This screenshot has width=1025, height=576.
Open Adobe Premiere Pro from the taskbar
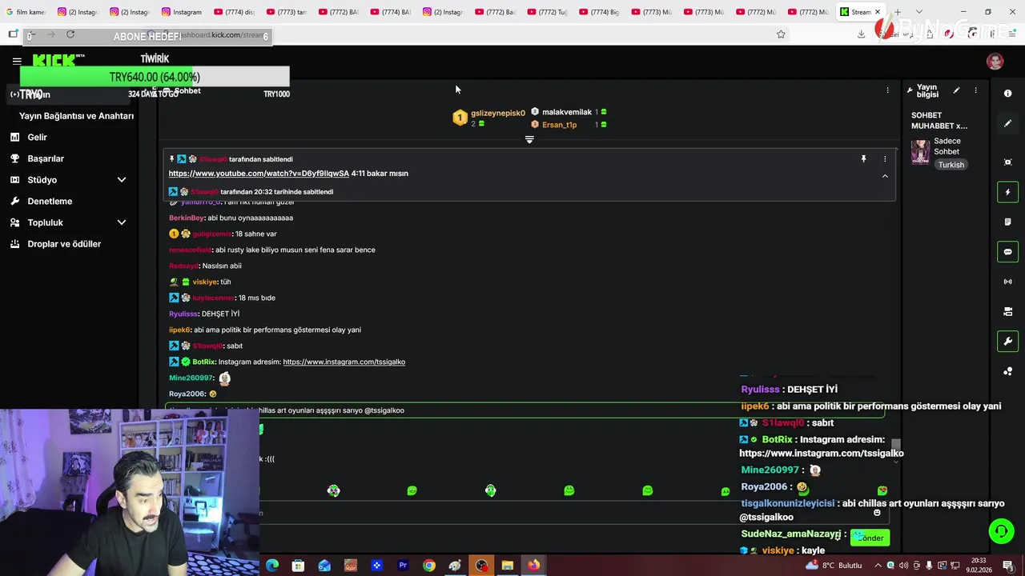[x=403, y=566]
